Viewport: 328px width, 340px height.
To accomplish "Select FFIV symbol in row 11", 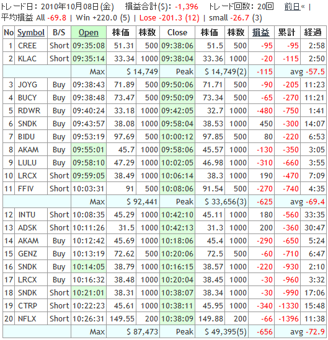I will (x=25, y=189).
